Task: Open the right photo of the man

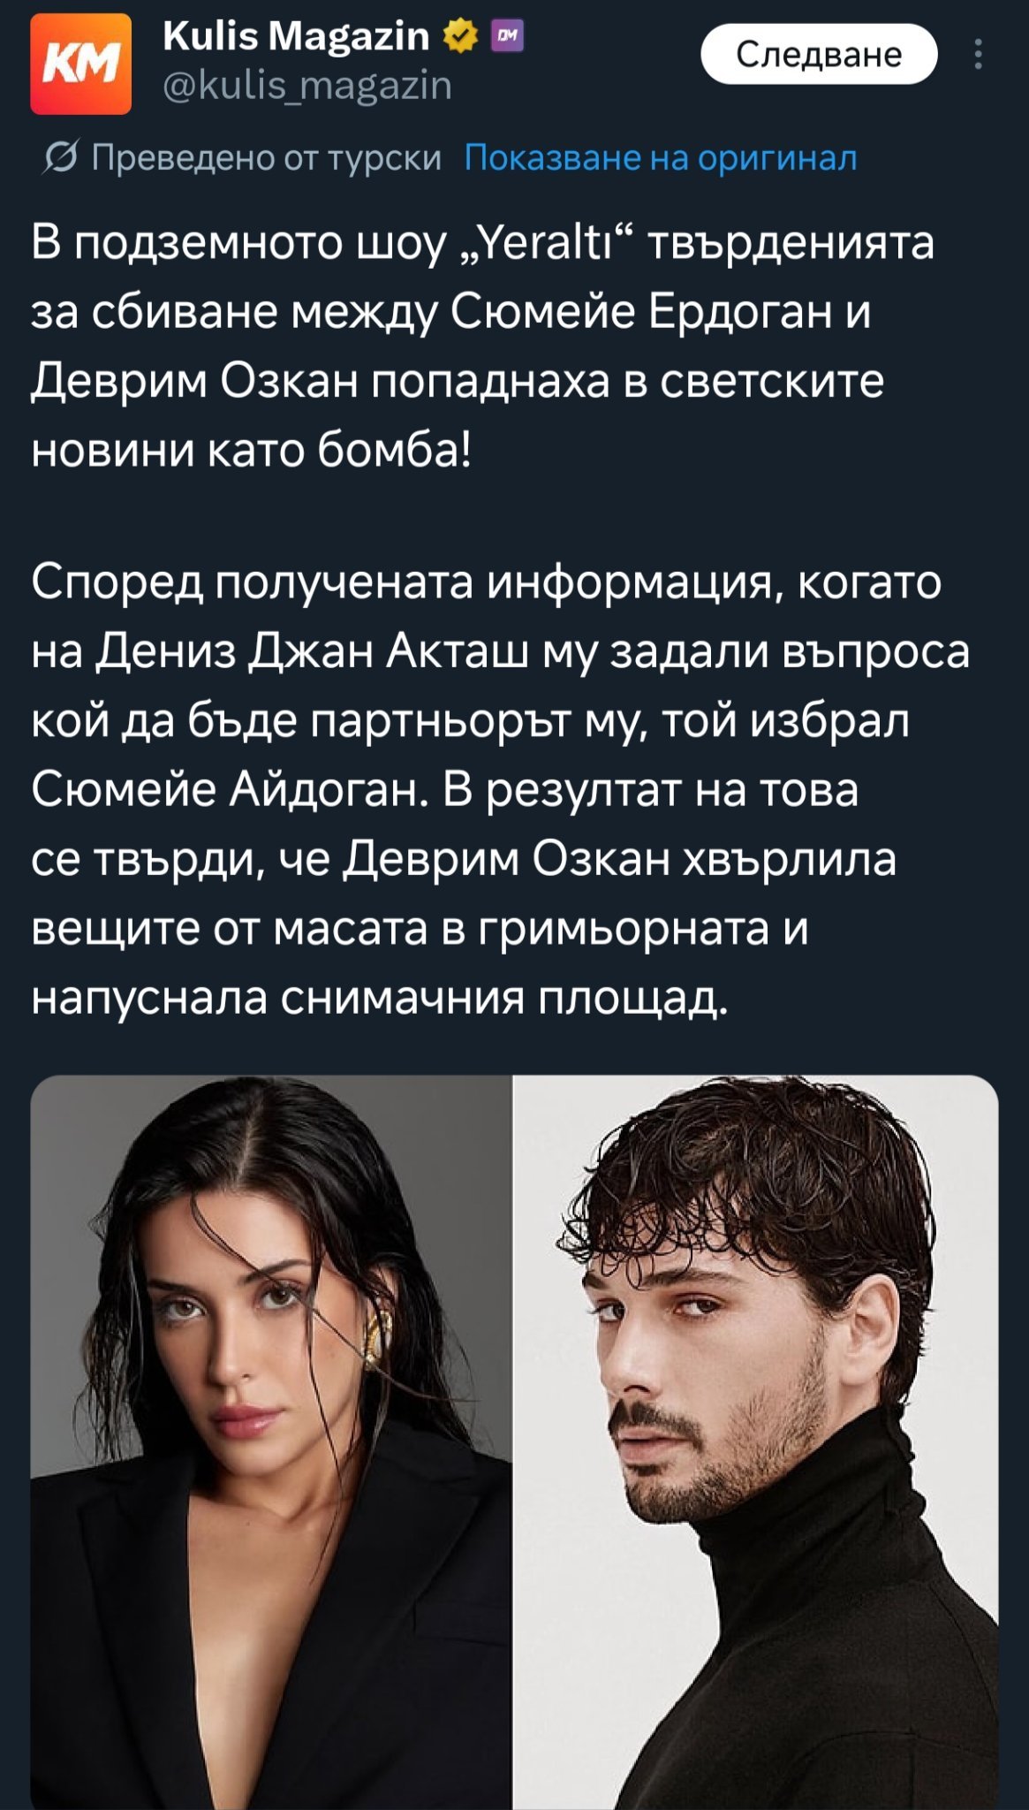Action: coord(756,1441)
